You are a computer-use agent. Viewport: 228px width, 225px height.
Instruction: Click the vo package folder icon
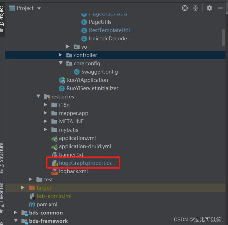(76, 47)
